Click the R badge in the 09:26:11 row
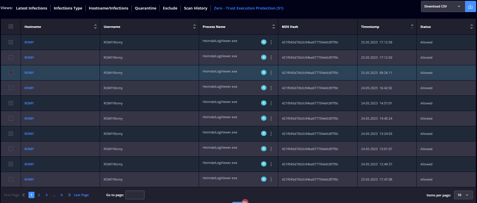Viewport: 477px width, 203px height. click(x=264, y=72)
